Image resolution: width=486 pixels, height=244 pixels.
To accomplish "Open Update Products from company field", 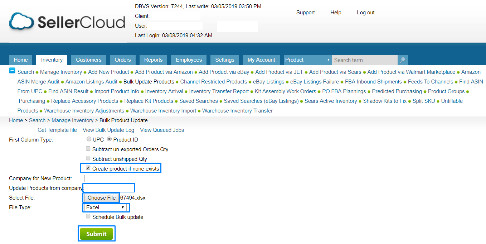I will click(109, 188).
